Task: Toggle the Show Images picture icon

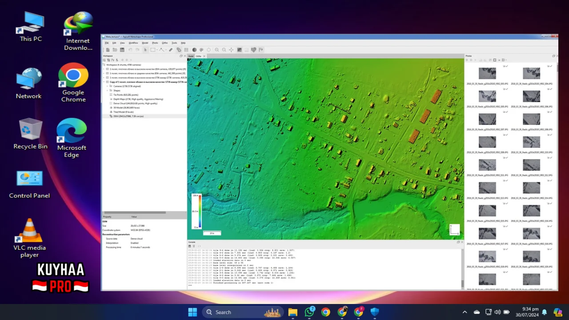Action: click(239, 50)
